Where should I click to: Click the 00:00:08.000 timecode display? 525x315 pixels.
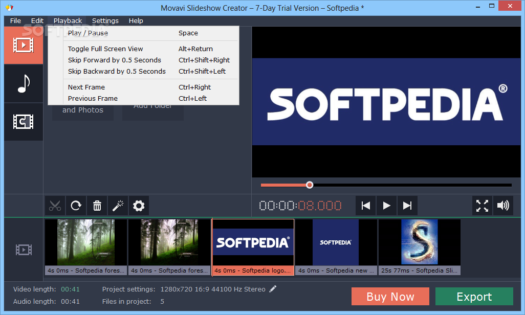(300, 206)
